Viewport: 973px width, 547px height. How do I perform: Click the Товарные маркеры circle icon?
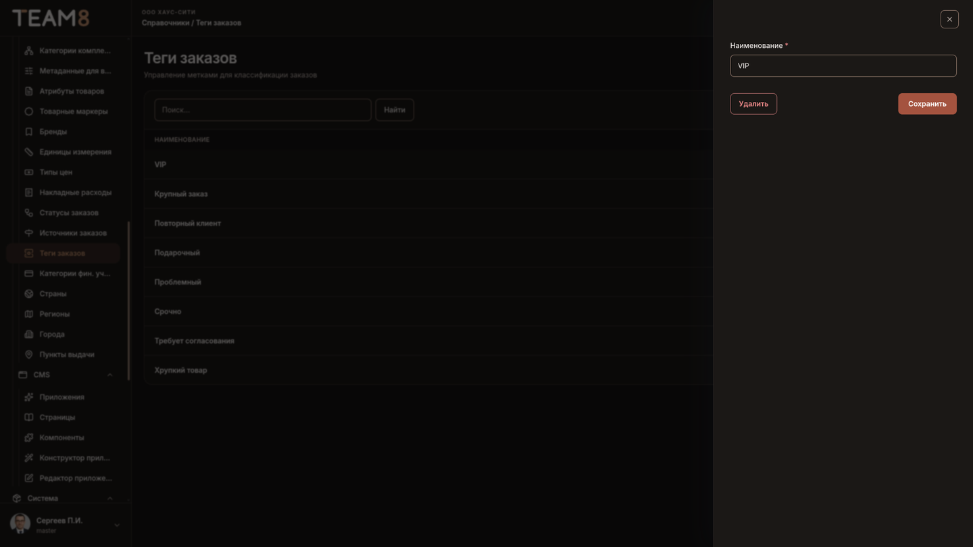coord(28,111)
